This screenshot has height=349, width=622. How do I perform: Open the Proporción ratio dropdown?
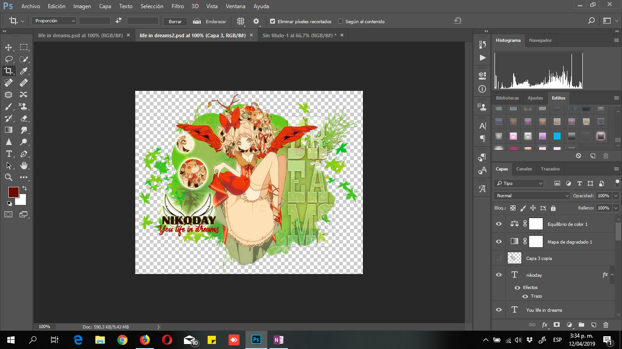point(54,21)
